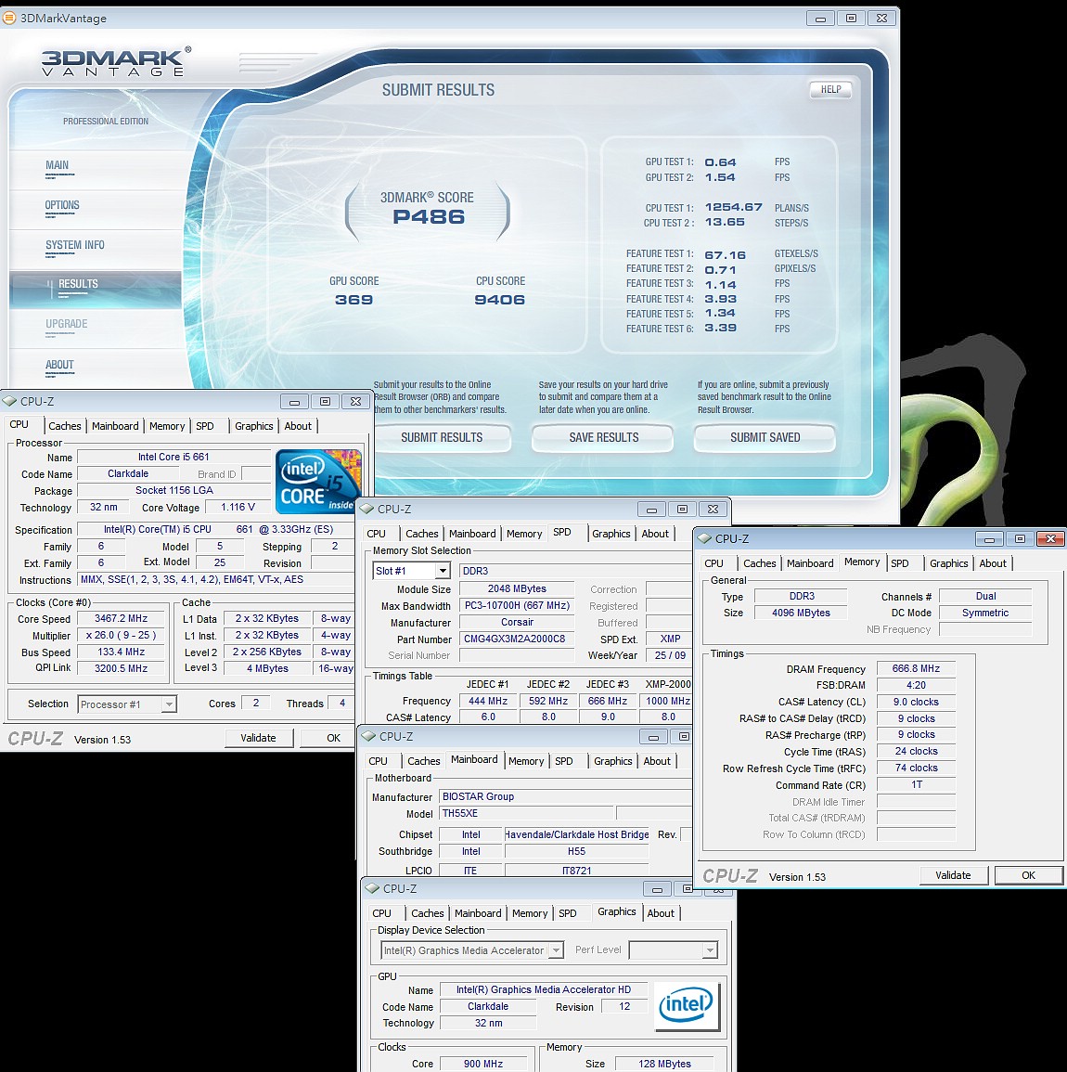Screen dimensions: 1067x1072
Task: Click the TH55XE mainboard model field
Action: (526, 814)
